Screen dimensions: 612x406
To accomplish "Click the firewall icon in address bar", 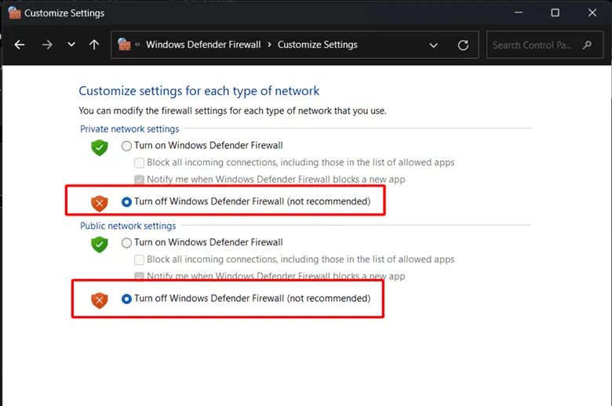I will (x=124, y=45).
